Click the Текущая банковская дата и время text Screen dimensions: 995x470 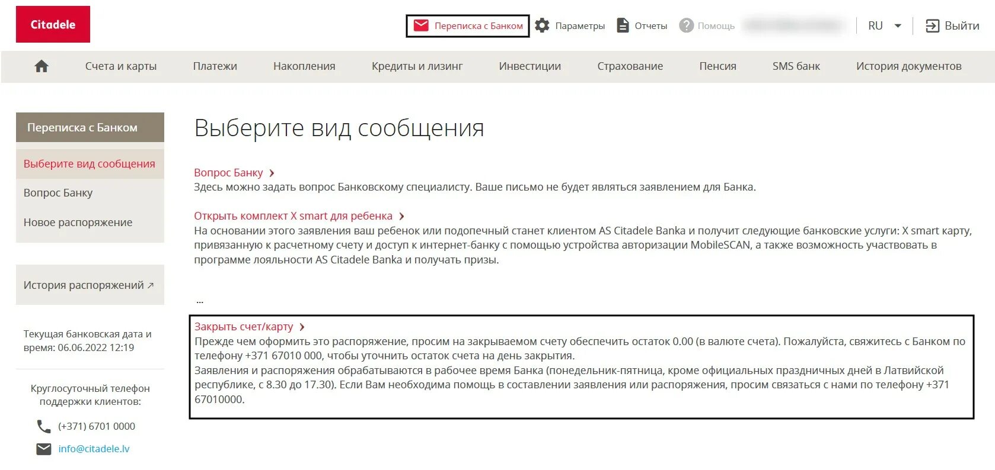point(87,341)
